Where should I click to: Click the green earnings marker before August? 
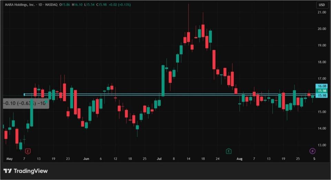[x=228, y=151]
